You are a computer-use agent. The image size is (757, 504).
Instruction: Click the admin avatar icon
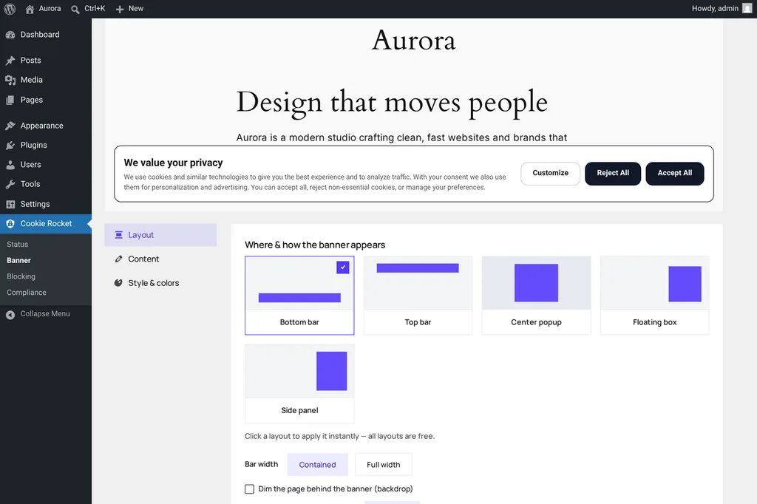747,9
